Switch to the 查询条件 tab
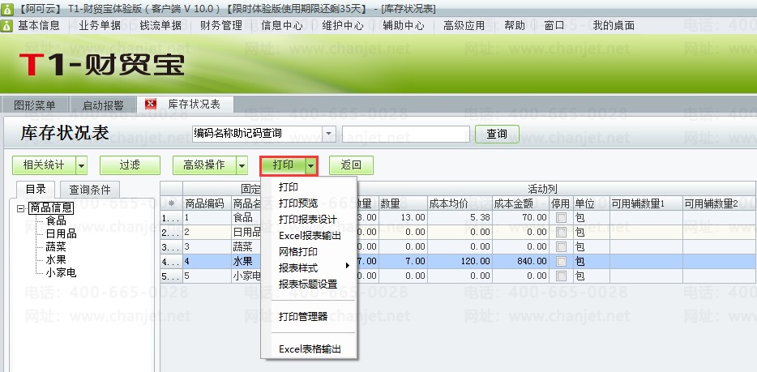Image resolution: width=757 pixels, height=372 pixels. click(89, 190)
